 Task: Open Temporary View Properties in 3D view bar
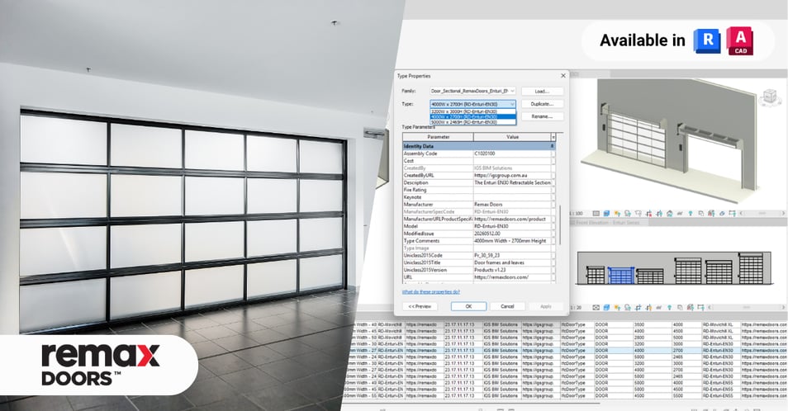[x=700, y=213]
